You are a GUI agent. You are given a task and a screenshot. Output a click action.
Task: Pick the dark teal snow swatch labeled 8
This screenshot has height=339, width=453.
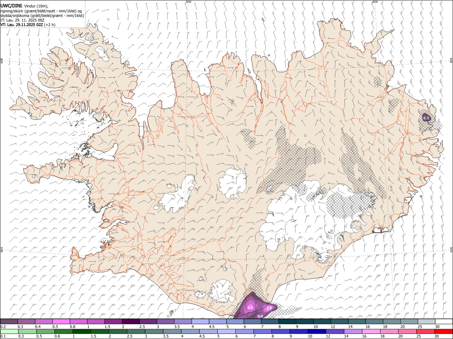click(287, 321)
